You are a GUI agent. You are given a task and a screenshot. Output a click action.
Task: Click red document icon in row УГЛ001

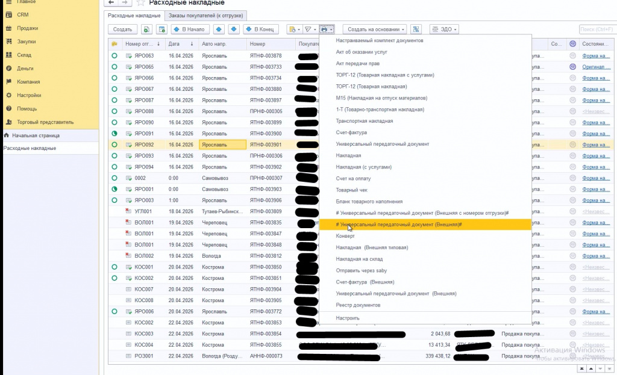pos(128,211)
